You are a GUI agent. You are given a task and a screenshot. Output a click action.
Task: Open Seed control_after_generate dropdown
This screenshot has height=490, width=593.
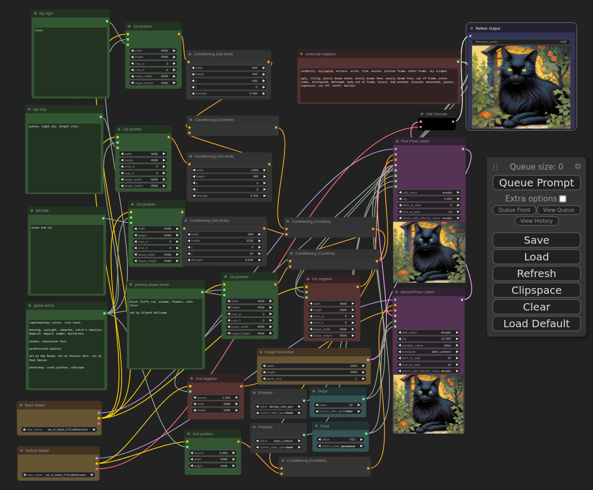pos(340,446)
